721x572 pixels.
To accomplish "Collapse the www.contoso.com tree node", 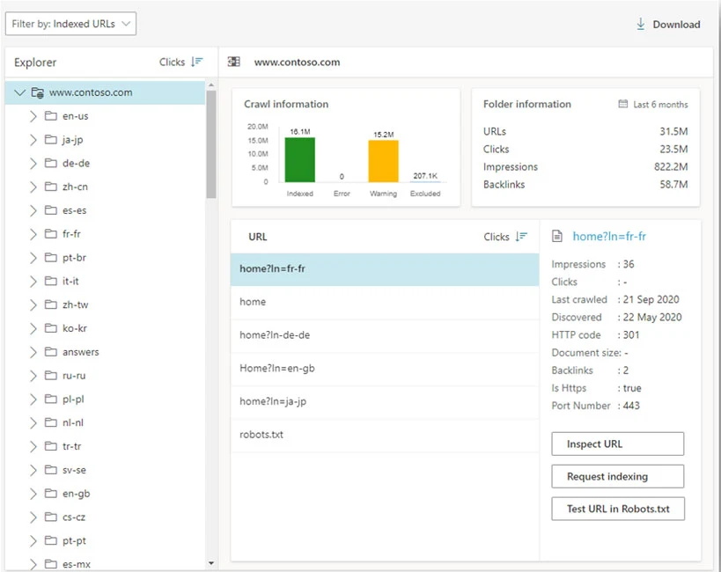I will [x=19, y=92].
